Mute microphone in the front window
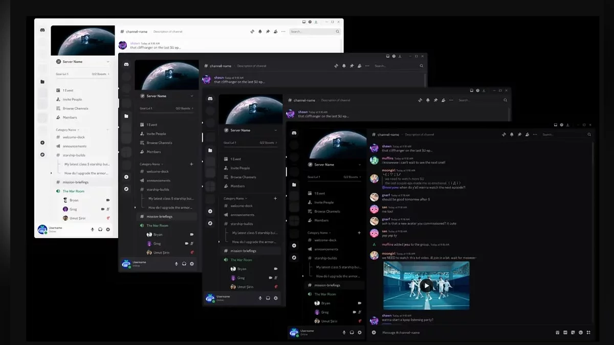 click(x=344, y=332)
